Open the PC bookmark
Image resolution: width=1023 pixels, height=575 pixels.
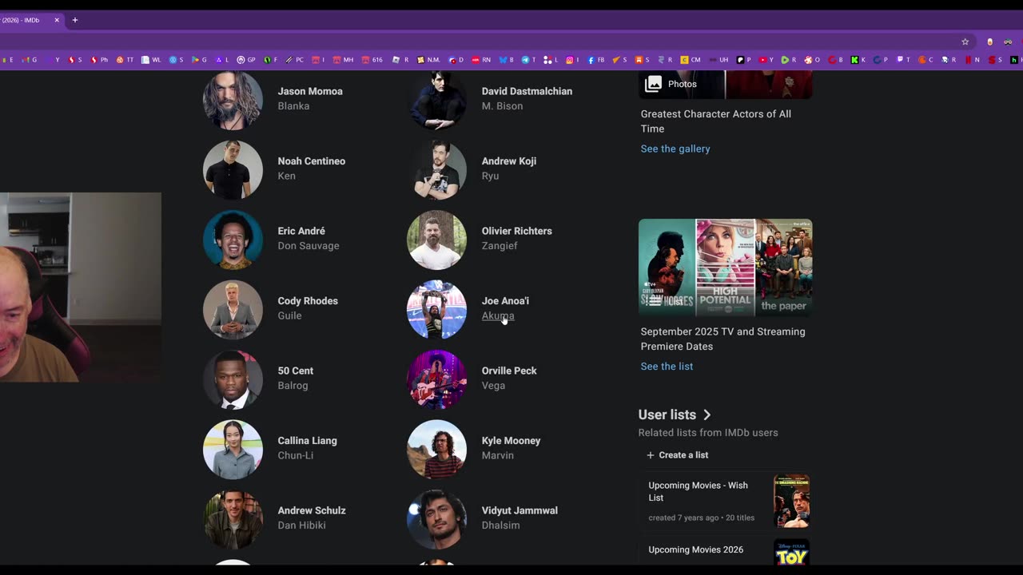(x=296, y=60)
